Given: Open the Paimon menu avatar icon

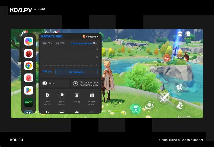Looking at the screenshot, I should [189, 34].
